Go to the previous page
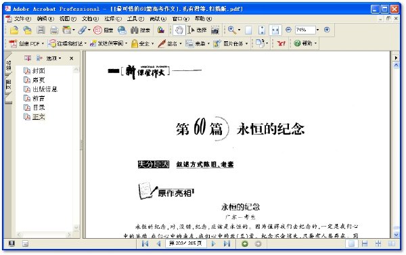The height and width of the screenshot is (255, 406). tap(159, 244)
